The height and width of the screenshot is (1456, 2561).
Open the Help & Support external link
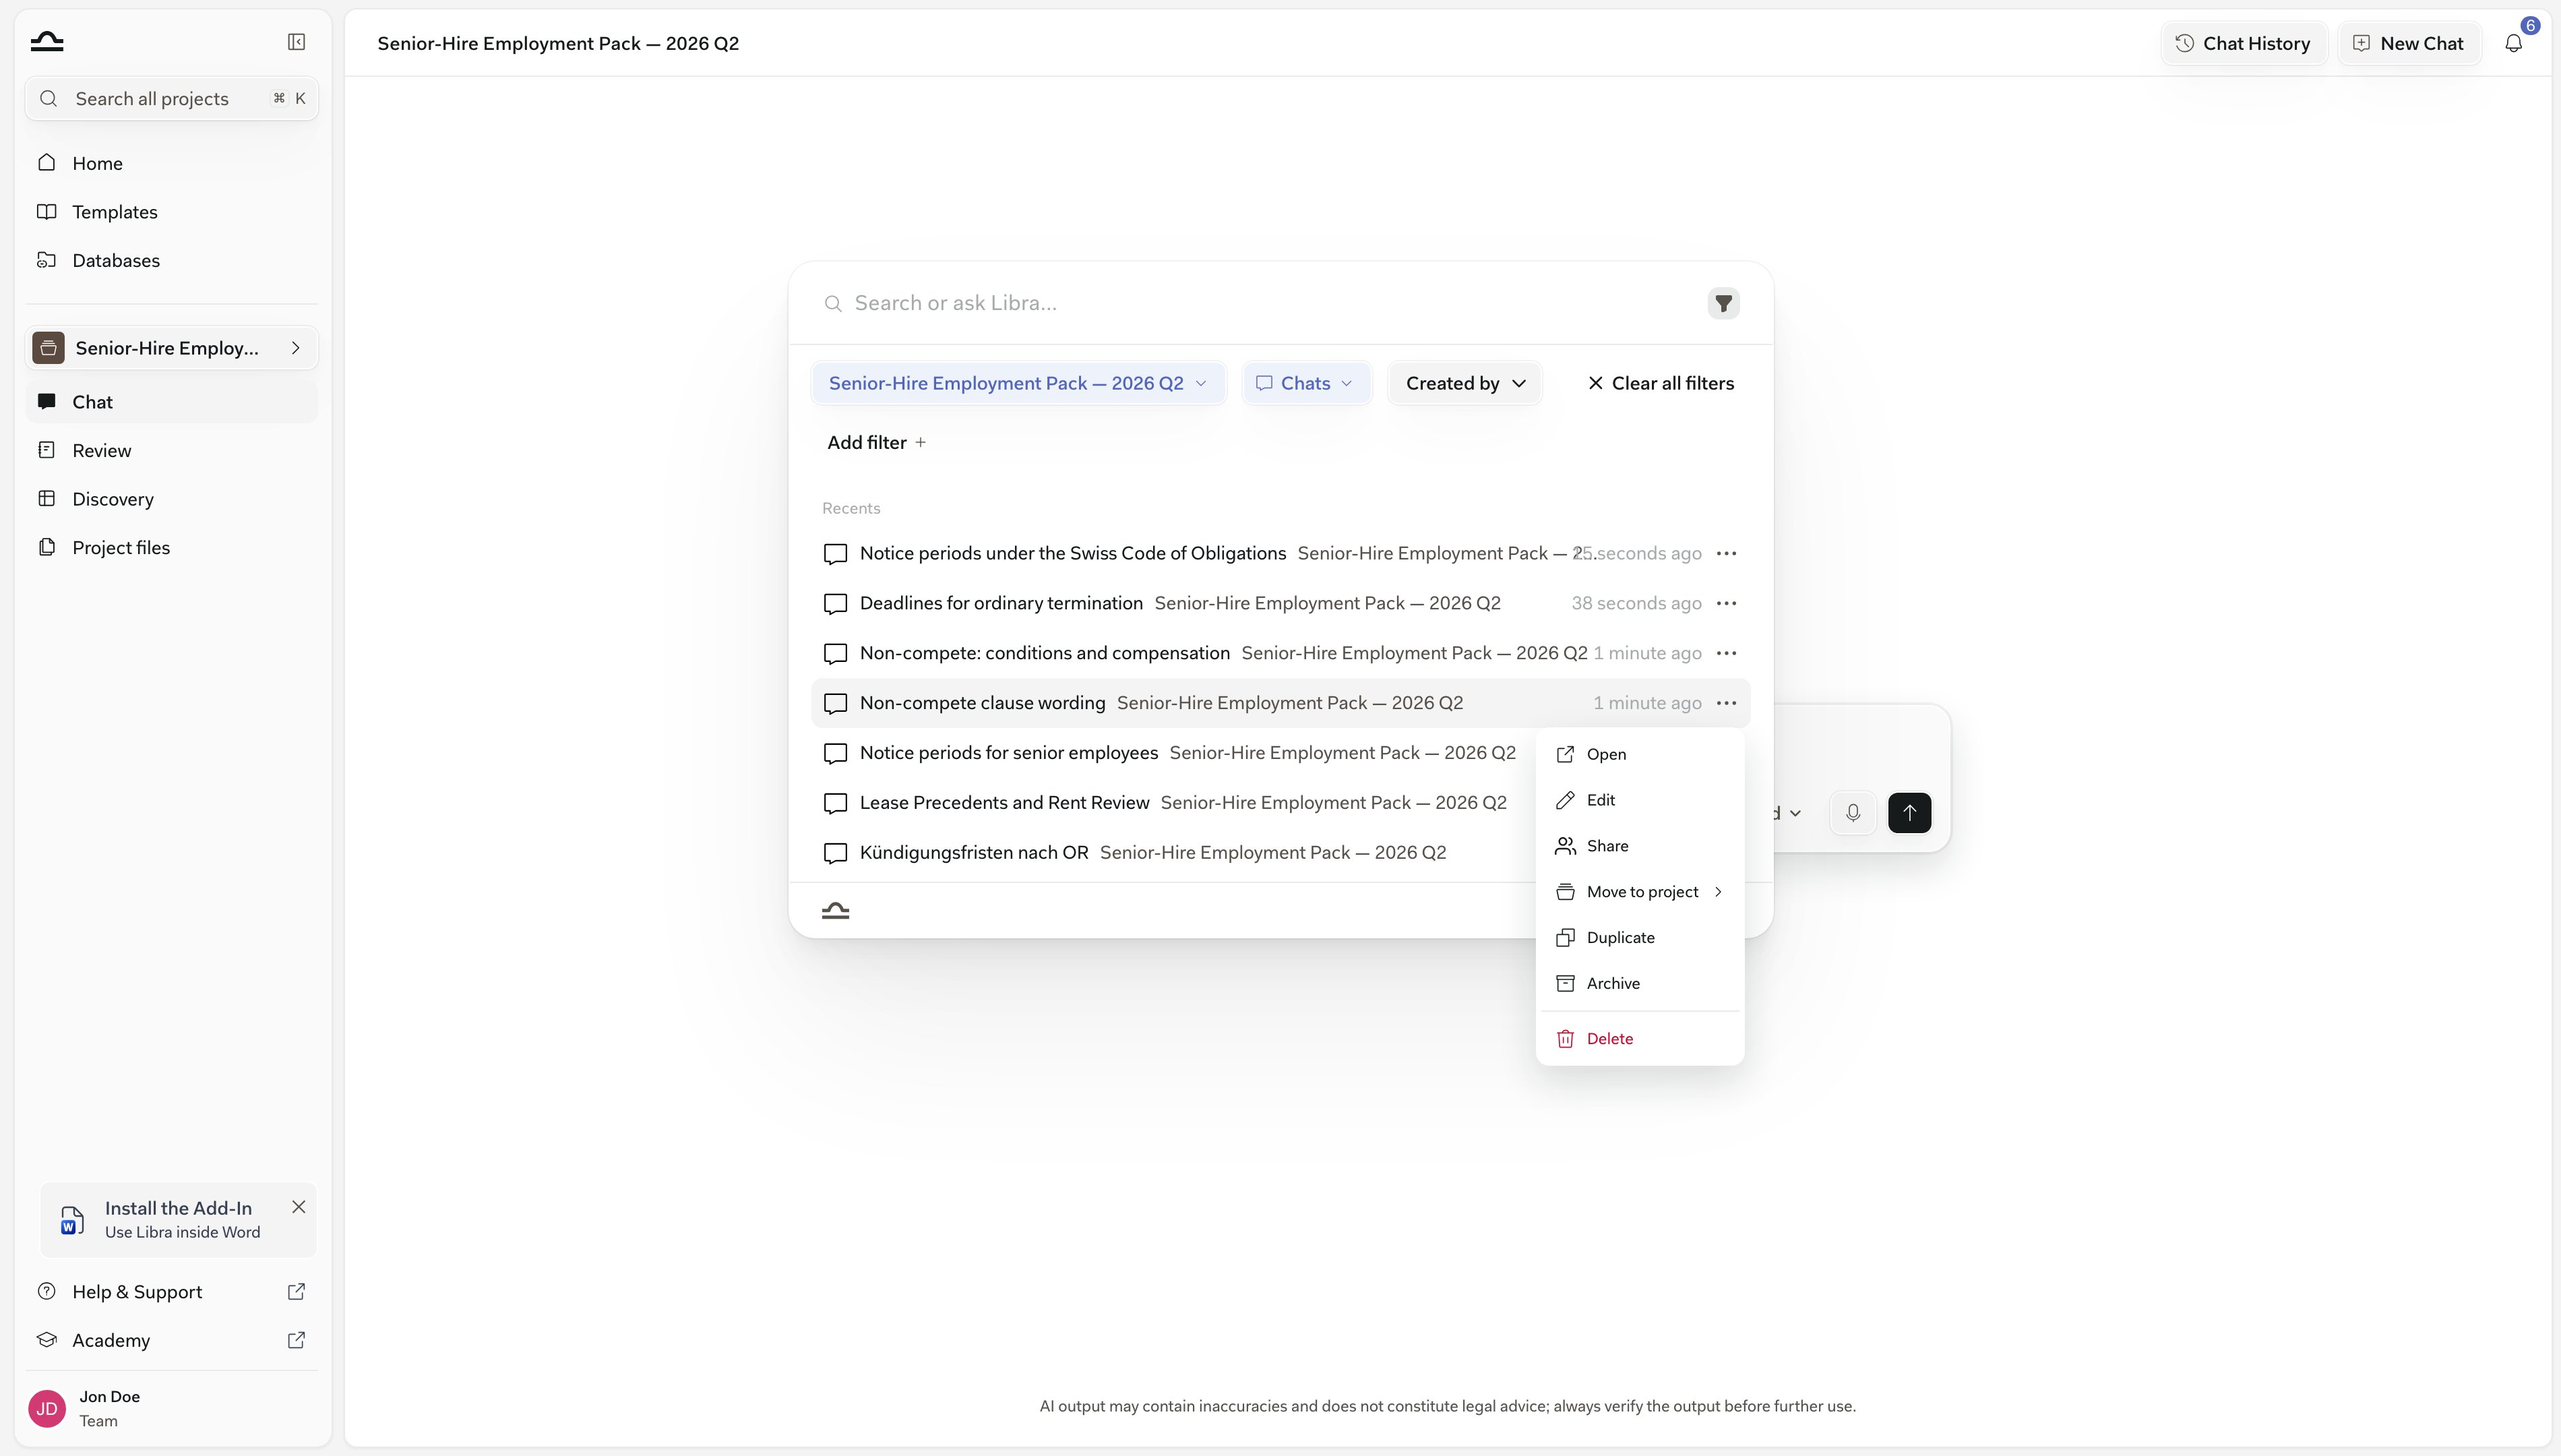[x=296, y=1292]
